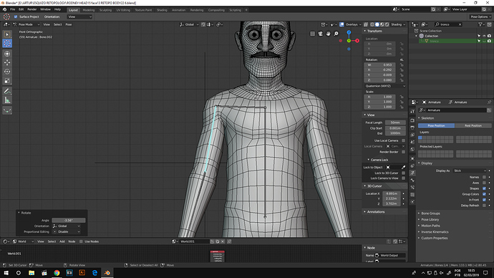Expand Inverse Kinematics panel
Image resolution: width=494 pixels, height=278 pixels.
coord(435,232)
